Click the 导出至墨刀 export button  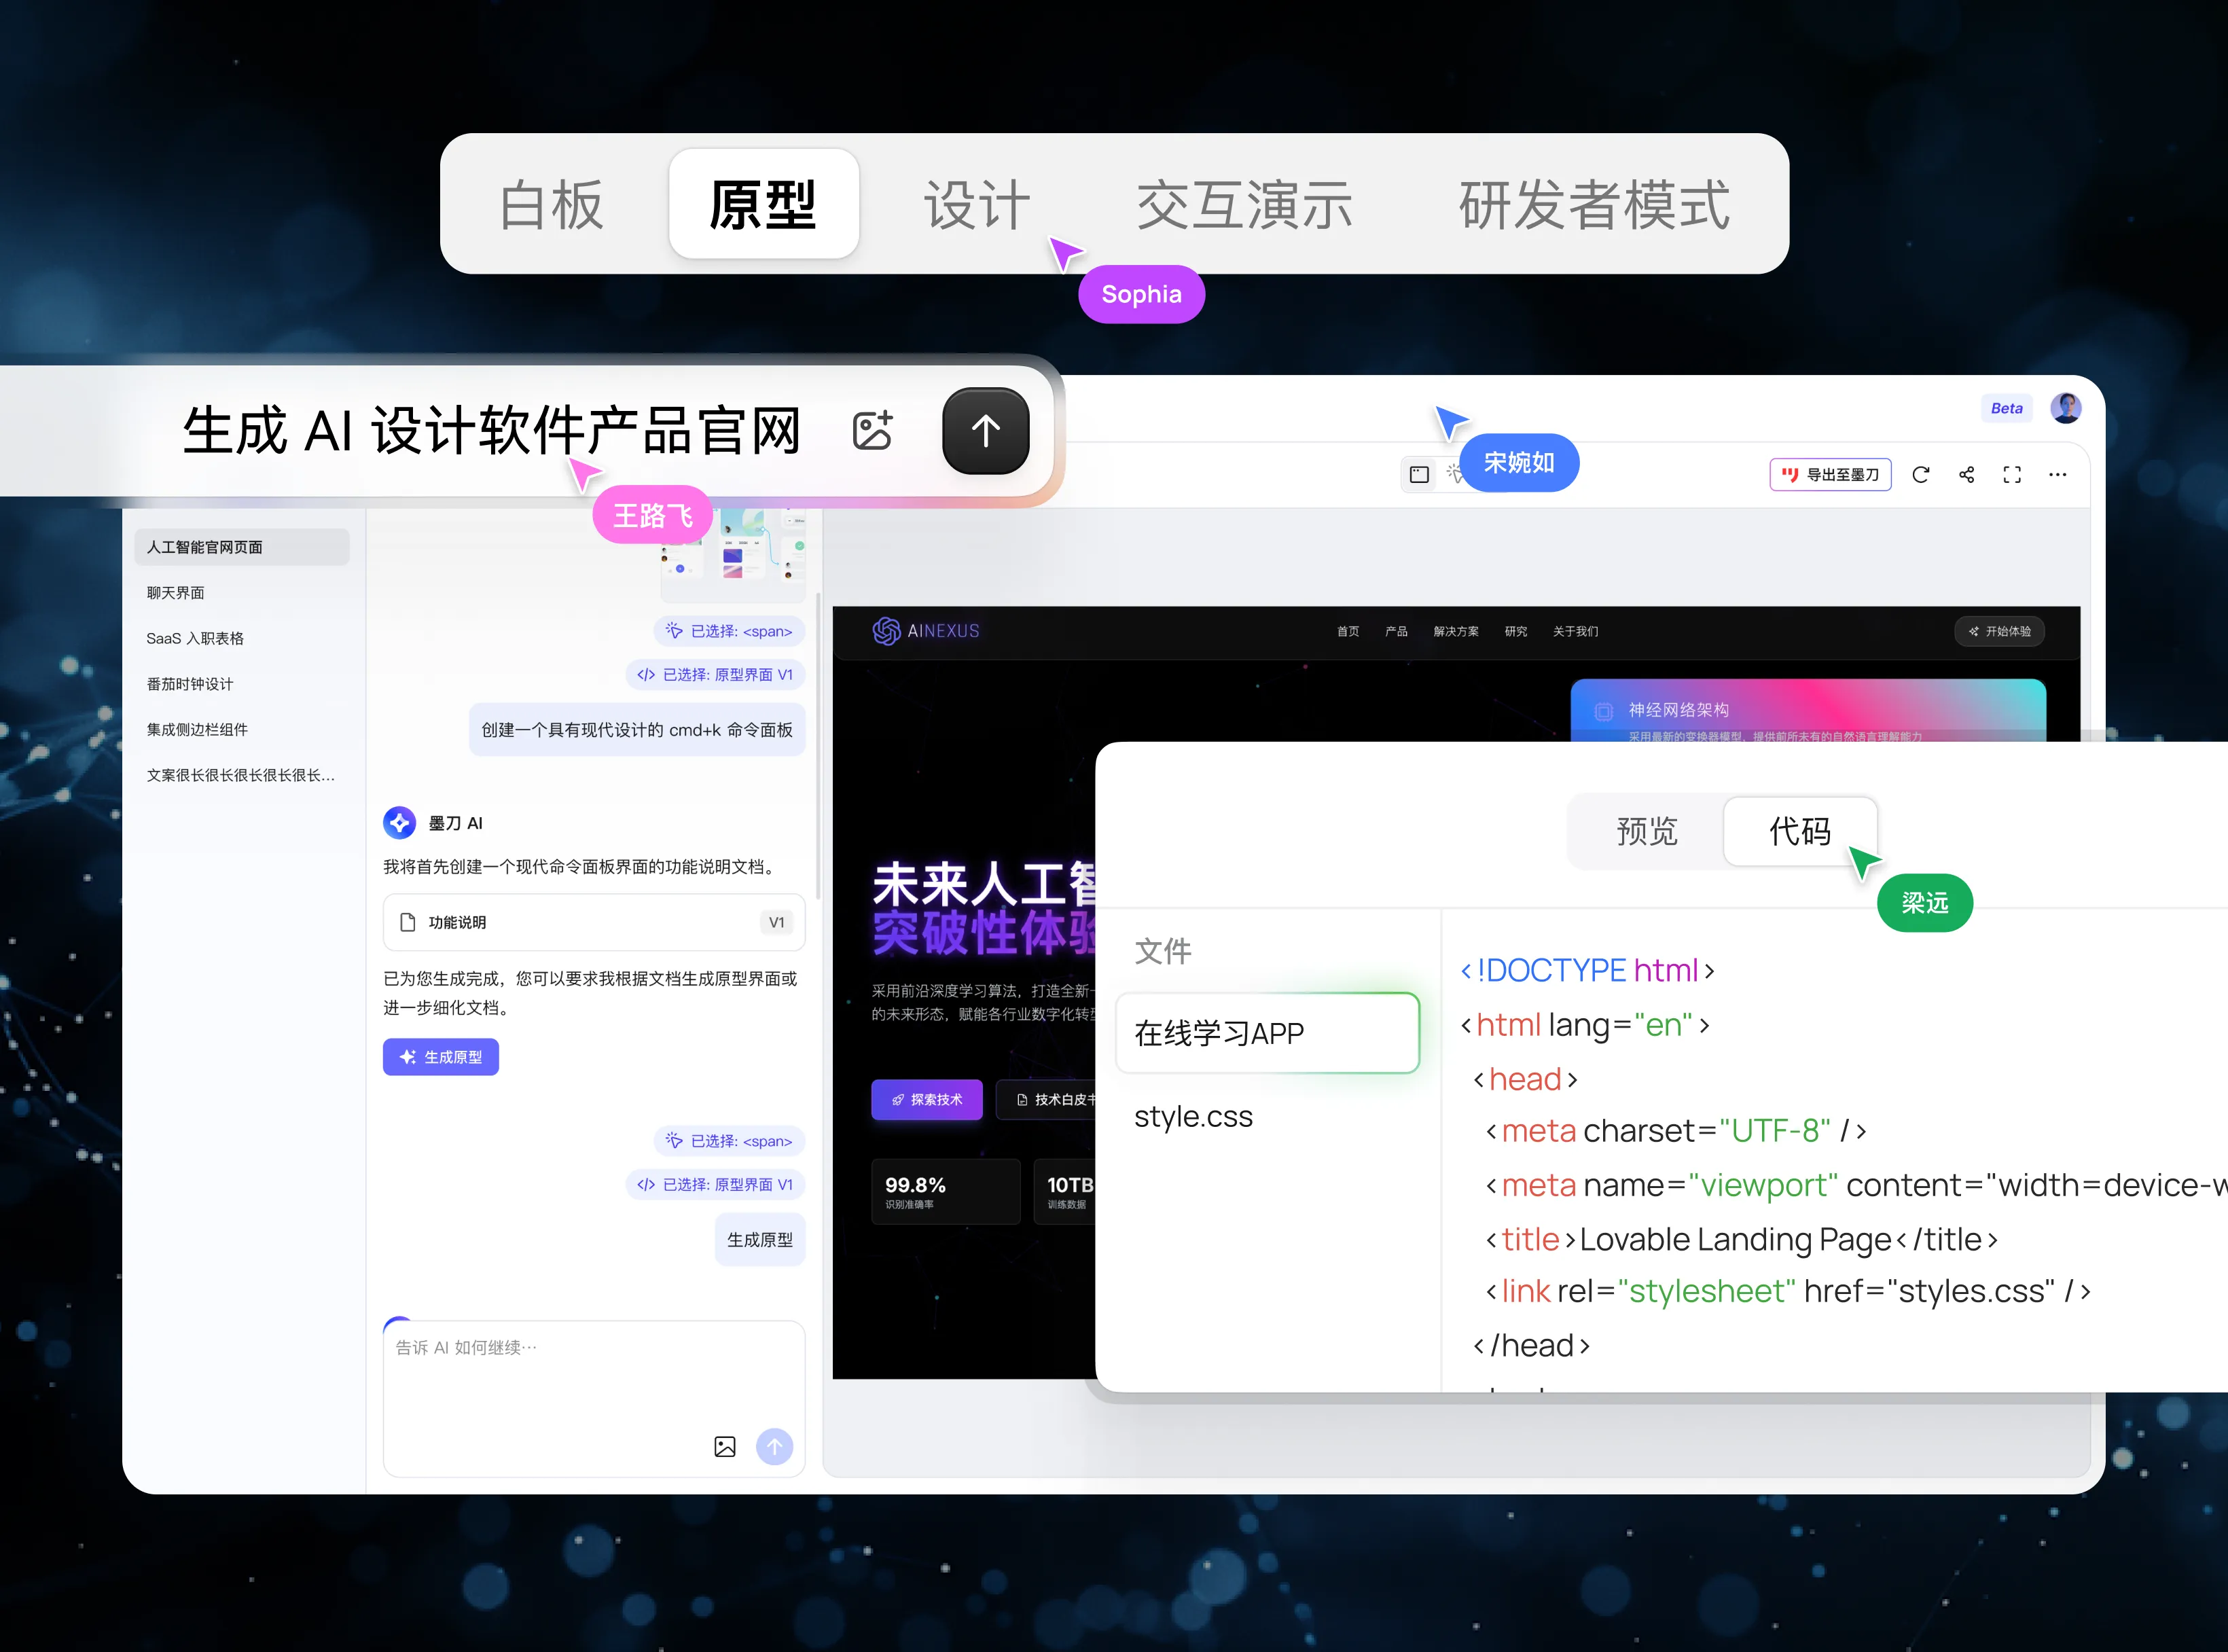1830,475
